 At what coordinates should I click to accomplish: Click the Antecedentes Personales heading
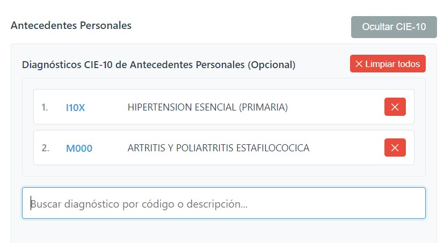click(71, 25)
